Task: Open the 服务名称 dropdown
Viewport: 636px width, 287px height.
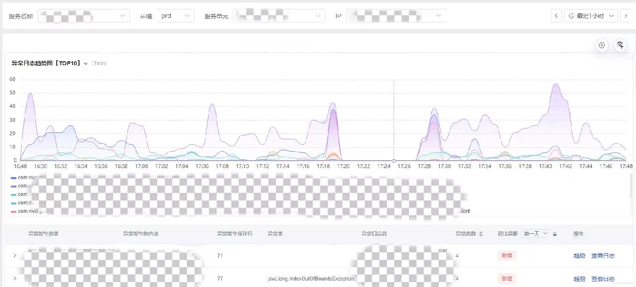Action: point(83,16)
